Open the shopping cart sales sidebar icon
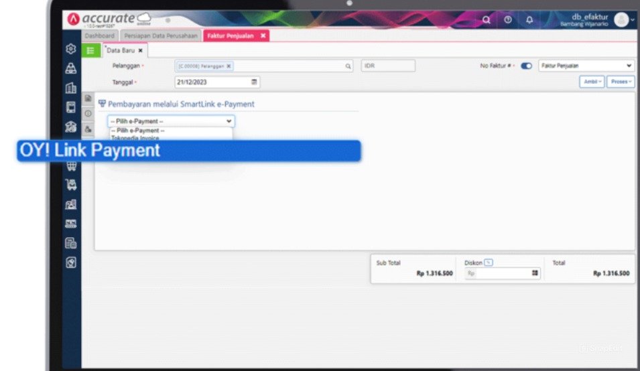Screen dimensions: 640x371 point(72,166)
